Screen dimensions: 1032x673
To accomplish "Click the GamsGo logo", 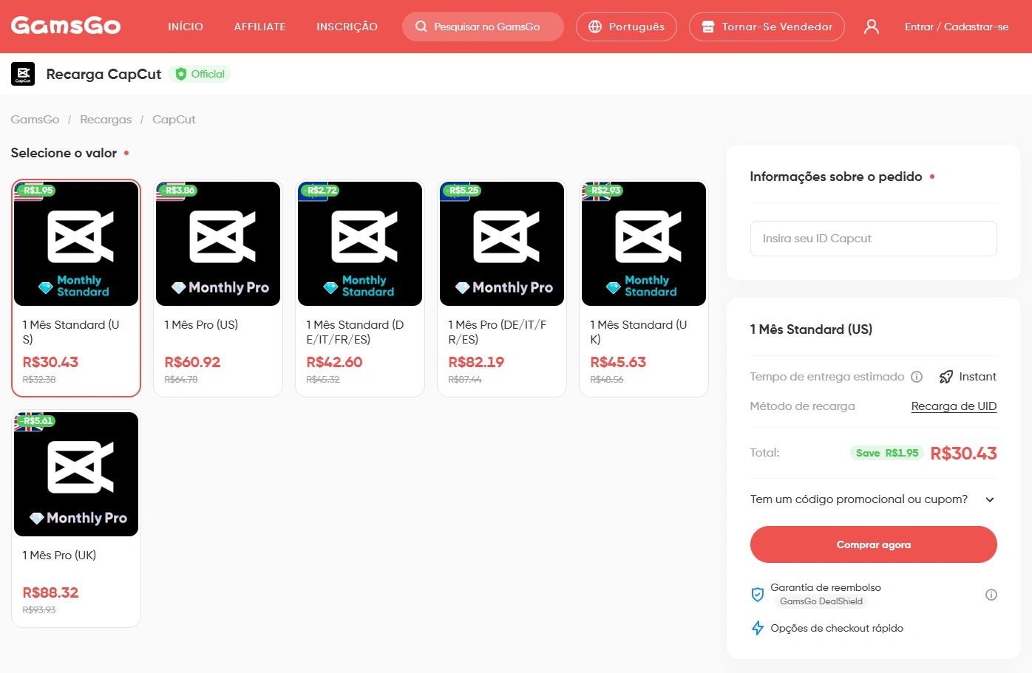I will [66, 26].
